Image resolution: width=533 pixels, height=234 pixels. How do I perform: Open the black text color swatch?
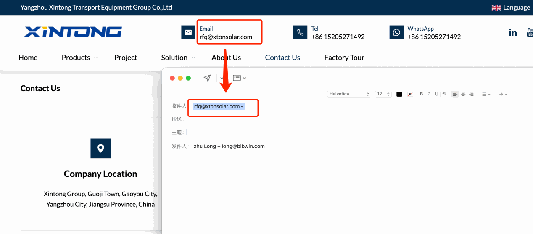click(399, 94)
